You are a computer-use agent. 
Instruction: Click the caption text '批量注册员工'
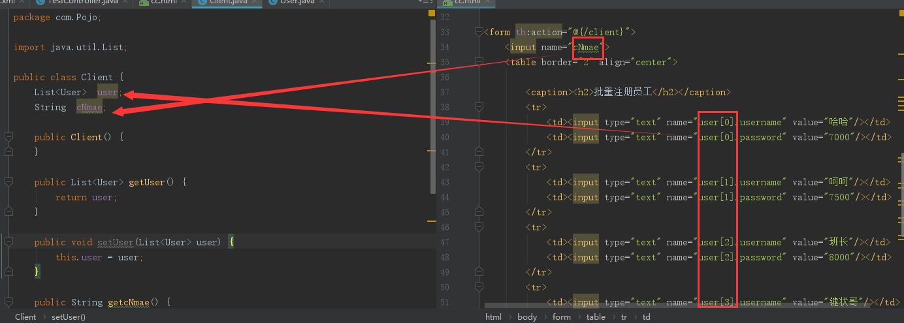pyautogui.click(x=622, y=92)
